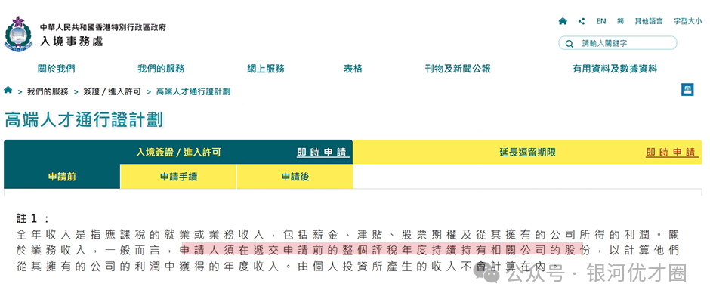Screen dimensions: 710x302
Task: Click the magnifier search icon
Action: 569,44
